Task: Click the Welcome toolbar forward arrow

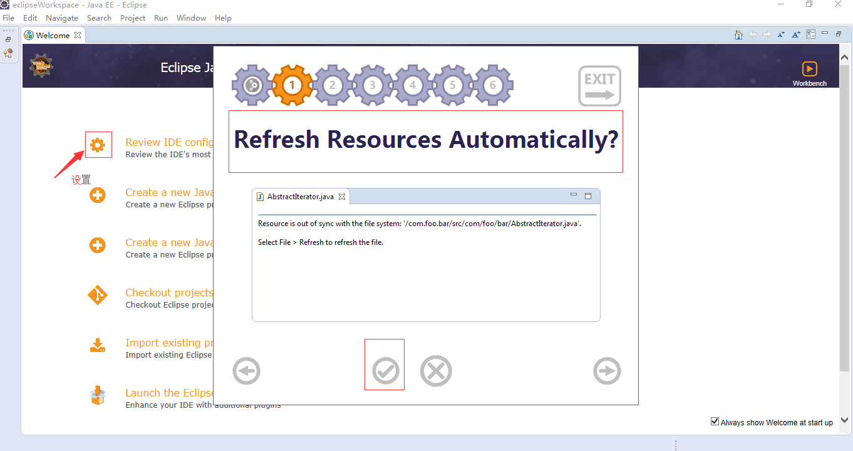Action: (x=767, y=35)
